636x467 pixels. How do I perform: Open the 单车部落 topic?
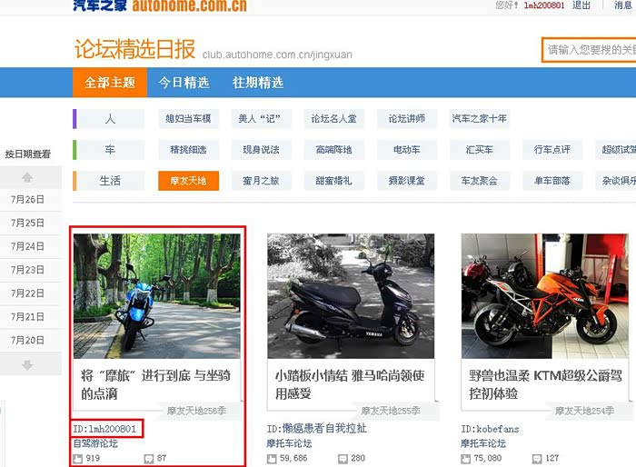(552, 181)
